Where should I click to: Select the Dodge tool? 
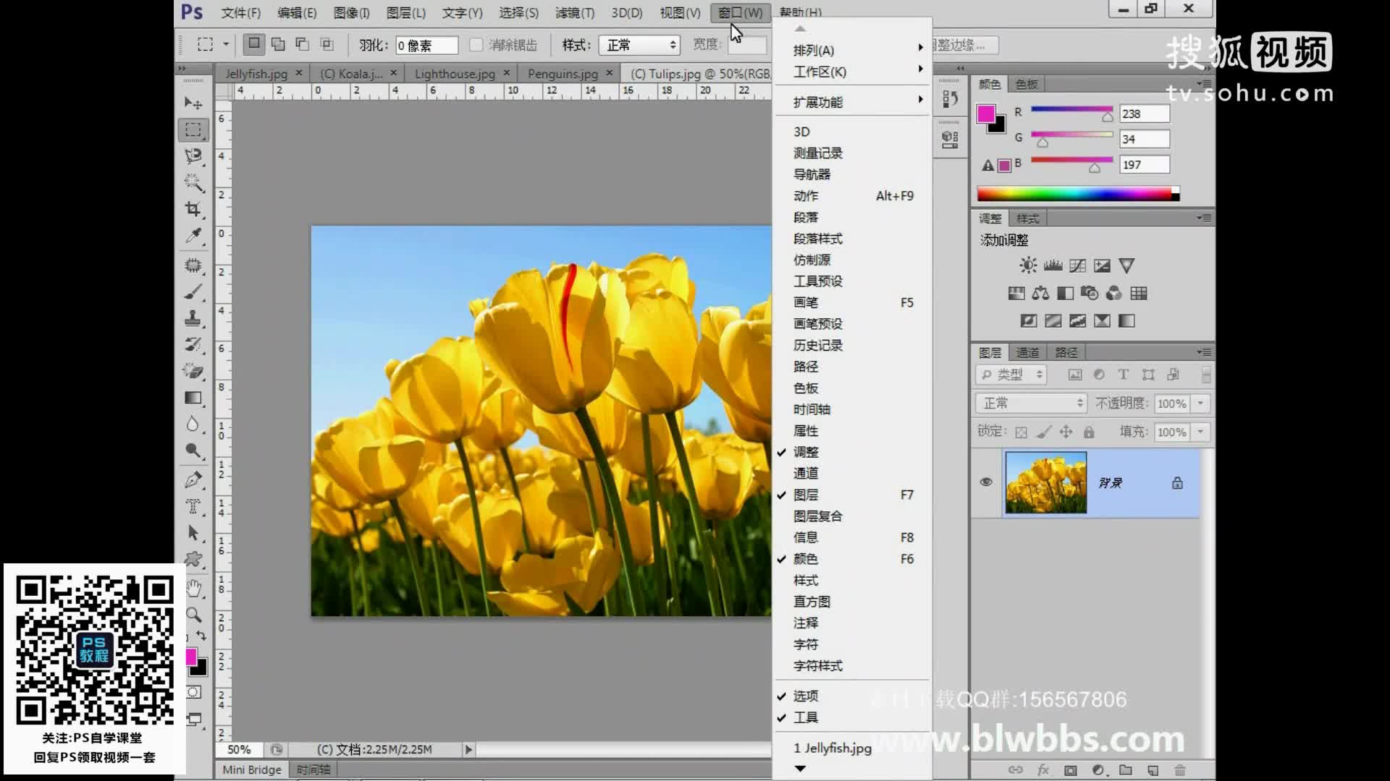tap(193, 451)
